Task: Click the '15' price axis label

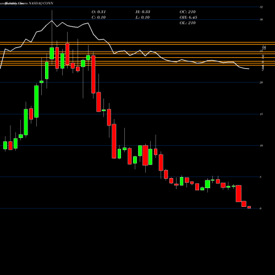Action: coord(261,114)
